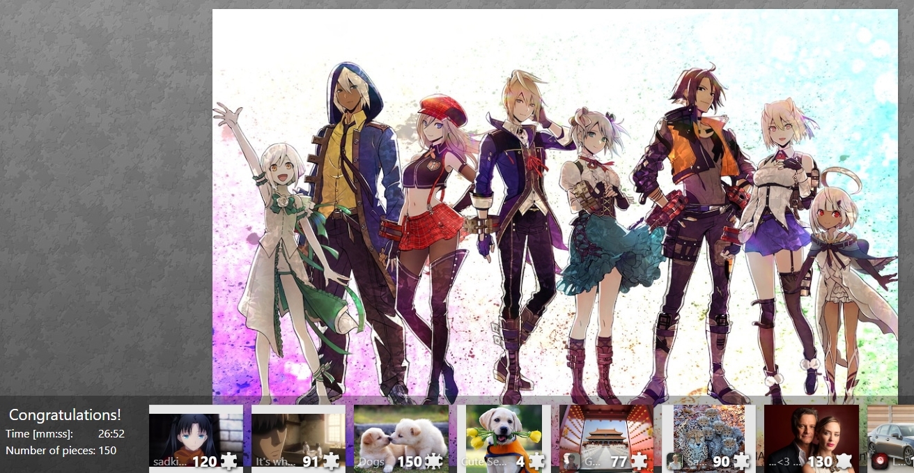The width and height of the screenshot is (914, 473).
Task: Click the author avatar on the palace puzzle
Action: (572, 461)
